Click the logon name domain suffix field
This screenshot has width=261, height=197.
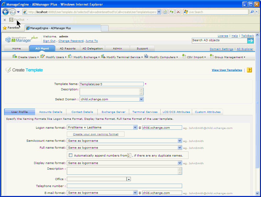click(x=162, y=127)
